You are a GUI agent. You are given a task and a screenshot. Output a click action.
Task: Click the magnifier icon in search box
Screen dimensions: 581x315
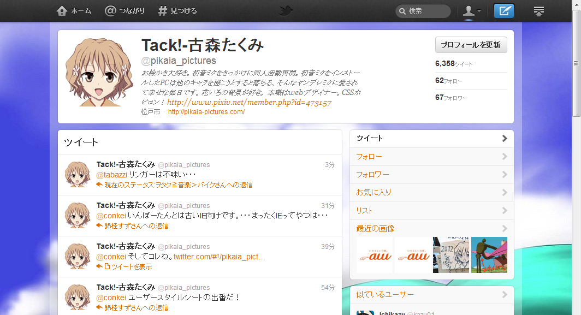pos(402,11)
